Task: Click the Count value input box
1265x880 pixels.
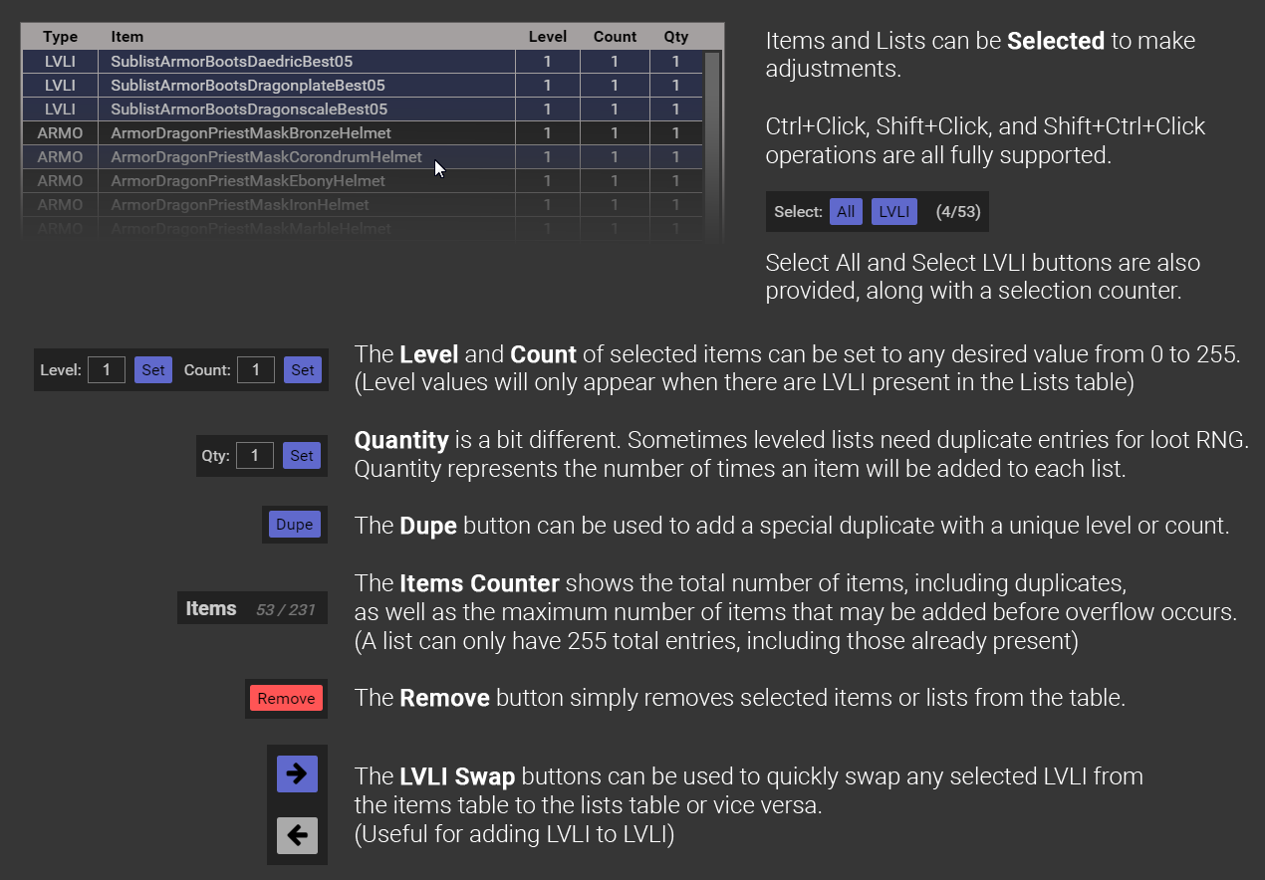Action: coord(256,370)
